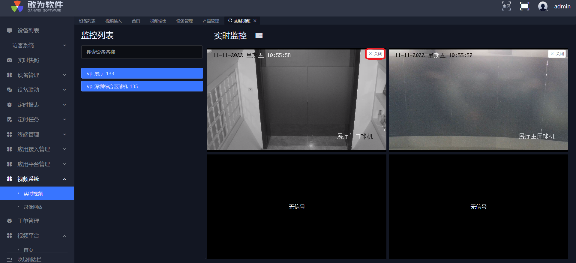This screenshot has width=576, height=263.
Task: Close the 展厅门口球机 video feed
Action: point(375,54)
